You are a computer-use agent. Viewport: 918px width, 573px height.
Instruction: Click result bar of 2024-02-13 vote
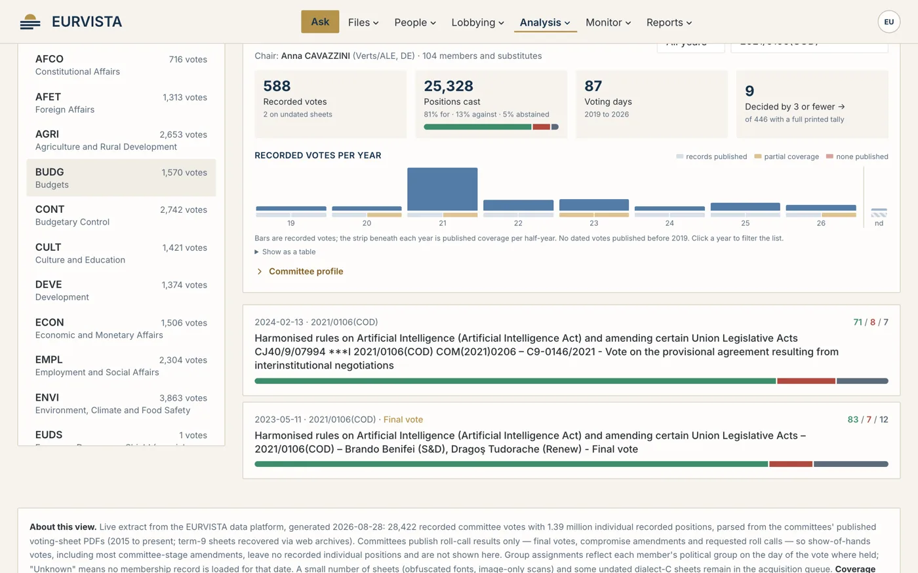click(x=571, y=381)
